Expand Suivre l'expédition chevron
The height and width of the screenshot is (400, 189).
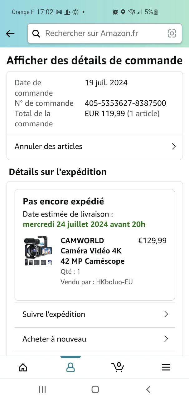(x=166, y=314)
